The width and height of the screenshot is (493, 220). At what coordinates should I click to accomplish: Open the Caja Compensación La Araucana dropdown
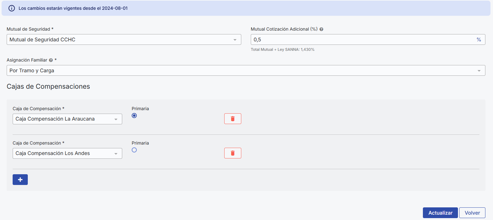(67, 119)
